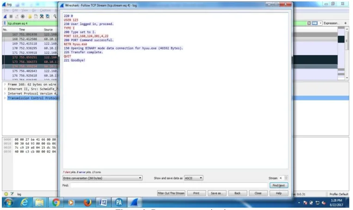353x210 pixels.
Task: Open the Expression builder button
Action: (x=331, y=23)
